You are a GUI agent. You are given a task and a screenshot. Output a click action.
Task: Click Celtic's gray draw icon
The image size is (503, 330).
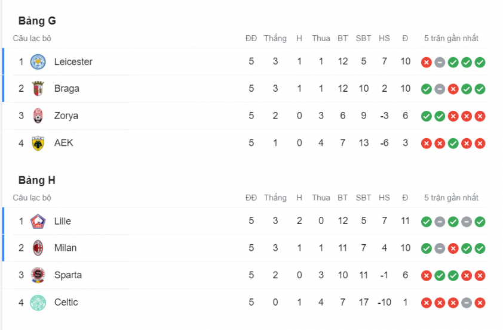[x=467, y=303]
